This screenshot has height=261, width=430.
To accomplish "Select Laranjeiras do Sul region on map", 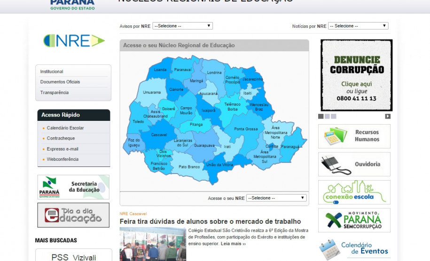I will pyautogui.click(x=182, y=142).
